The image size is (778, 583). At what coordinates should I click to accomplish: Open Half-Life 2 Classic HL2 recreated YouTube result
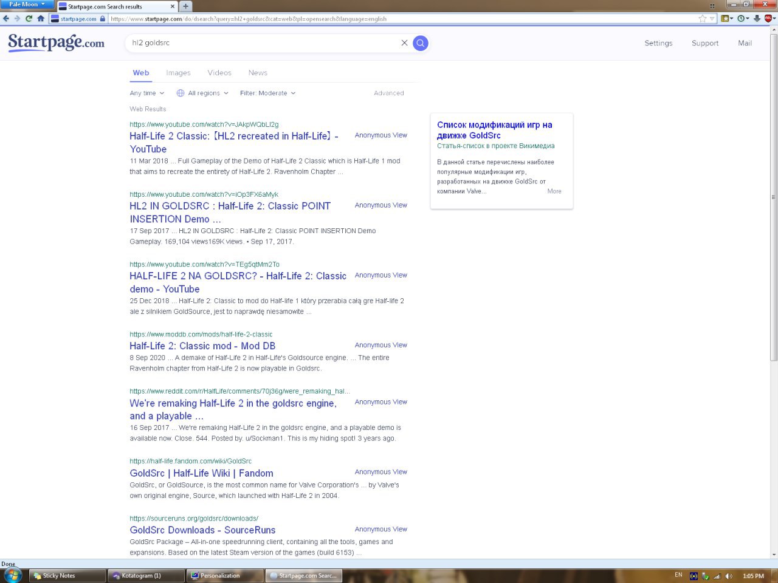tap(234, 142)
